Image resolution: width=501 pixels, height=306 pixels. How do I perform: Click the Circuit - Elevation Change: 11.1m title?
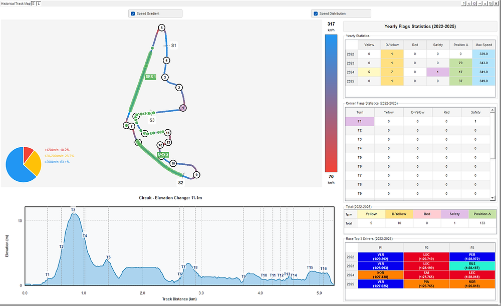coord(170,198)
